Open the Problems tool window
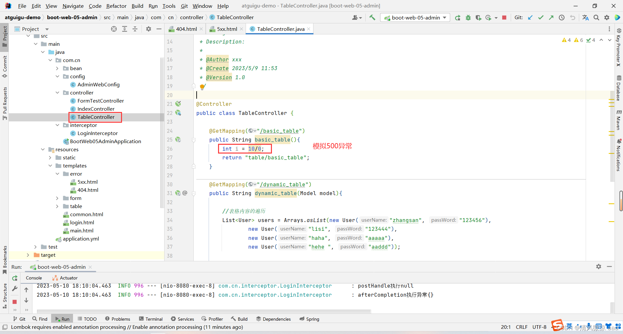This screenshot has height=334, width=623. coord(117,319)
